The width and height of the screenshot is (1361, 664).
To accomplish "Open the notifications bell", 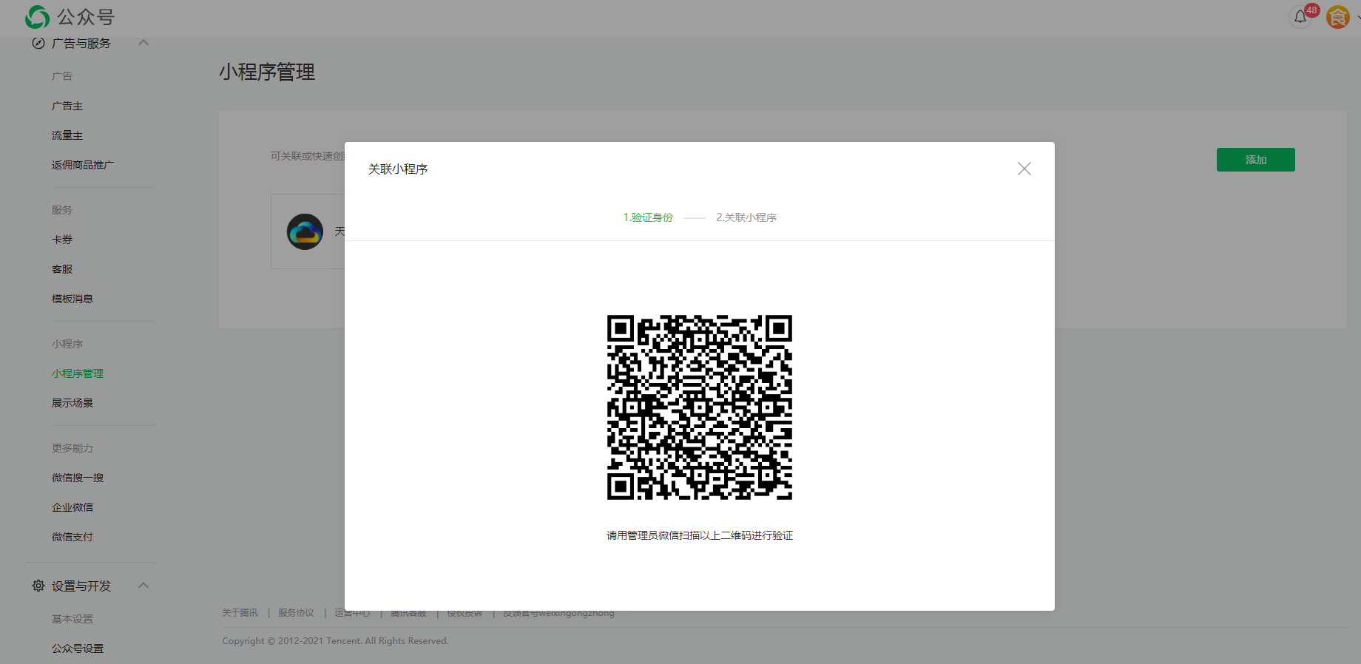I will [1300, 16].
